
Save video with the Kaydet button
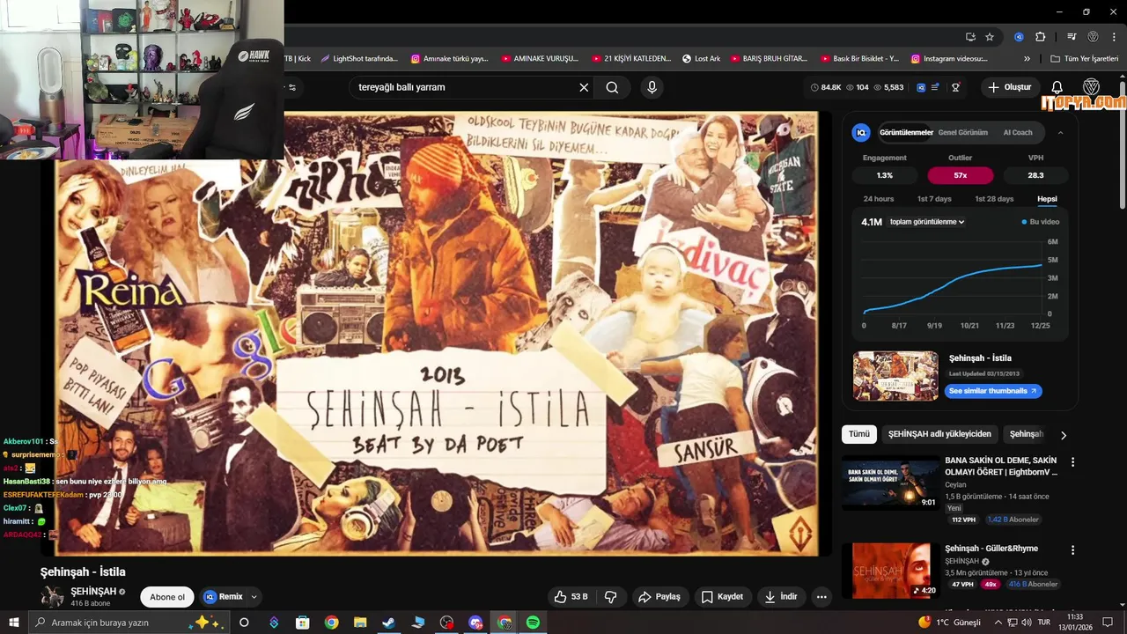(x=722, y=597)
